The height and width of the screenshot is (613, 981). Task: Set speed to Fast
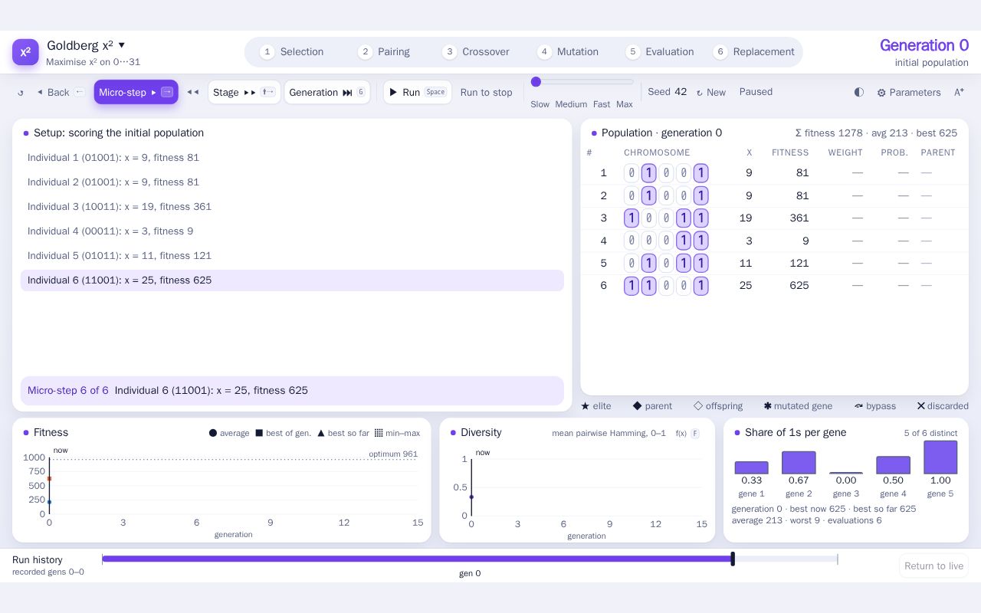[x=602, y=104]
